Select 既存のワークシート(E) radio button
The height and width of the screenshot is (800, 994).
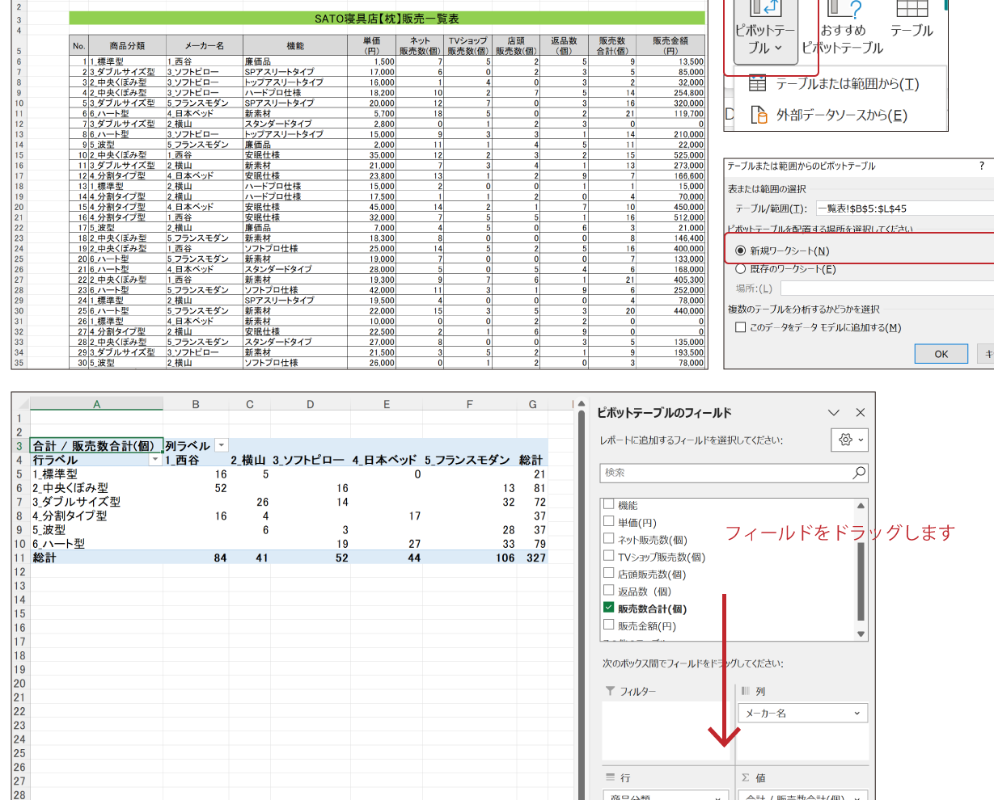pyautogui.click(x=741, y=269)
